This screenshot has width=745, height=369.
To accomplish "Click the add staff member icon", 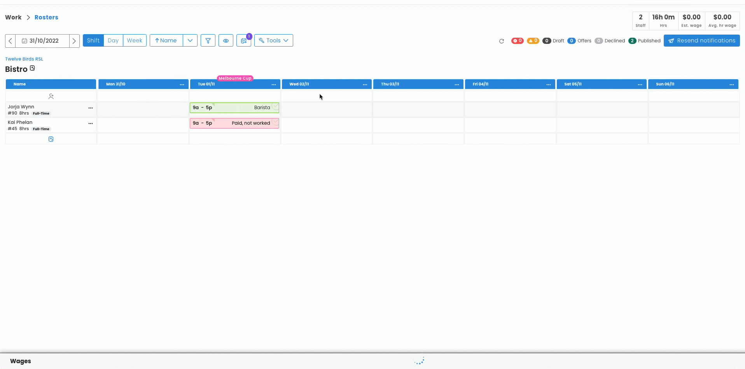I will click(x=51, y=96).
